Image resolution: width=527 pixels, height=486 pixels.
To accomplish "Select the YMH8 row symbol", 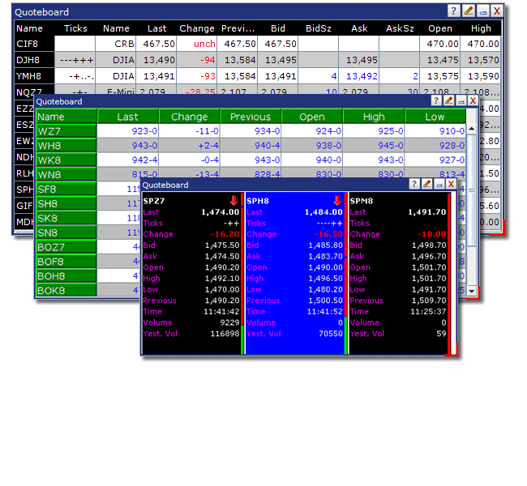I will (34, 76).
